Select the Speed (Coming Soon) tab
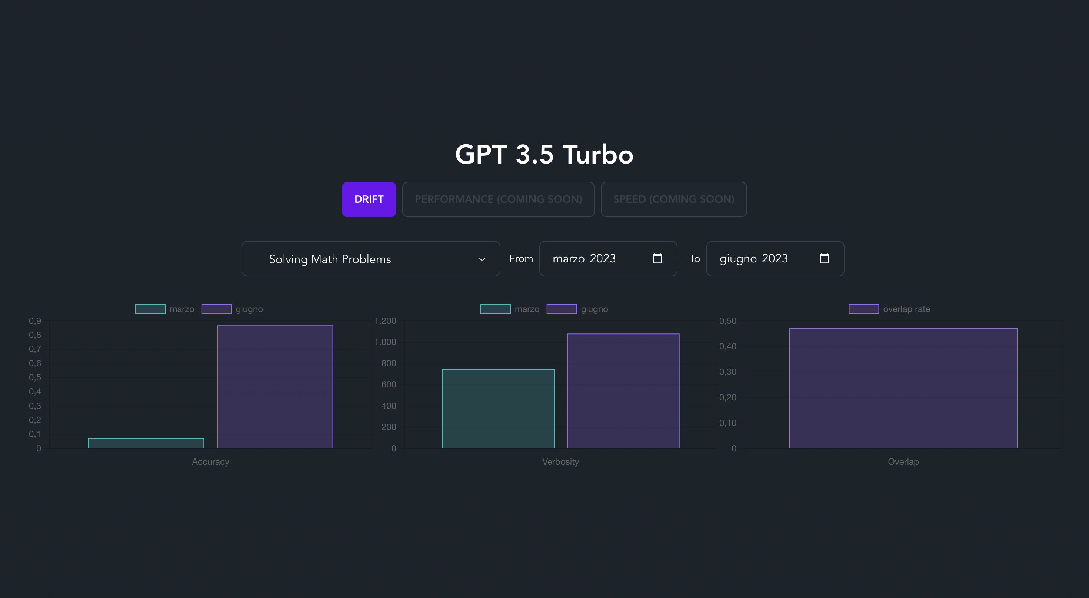Viewport: 1089px width, 598px height. coord(674,199)
